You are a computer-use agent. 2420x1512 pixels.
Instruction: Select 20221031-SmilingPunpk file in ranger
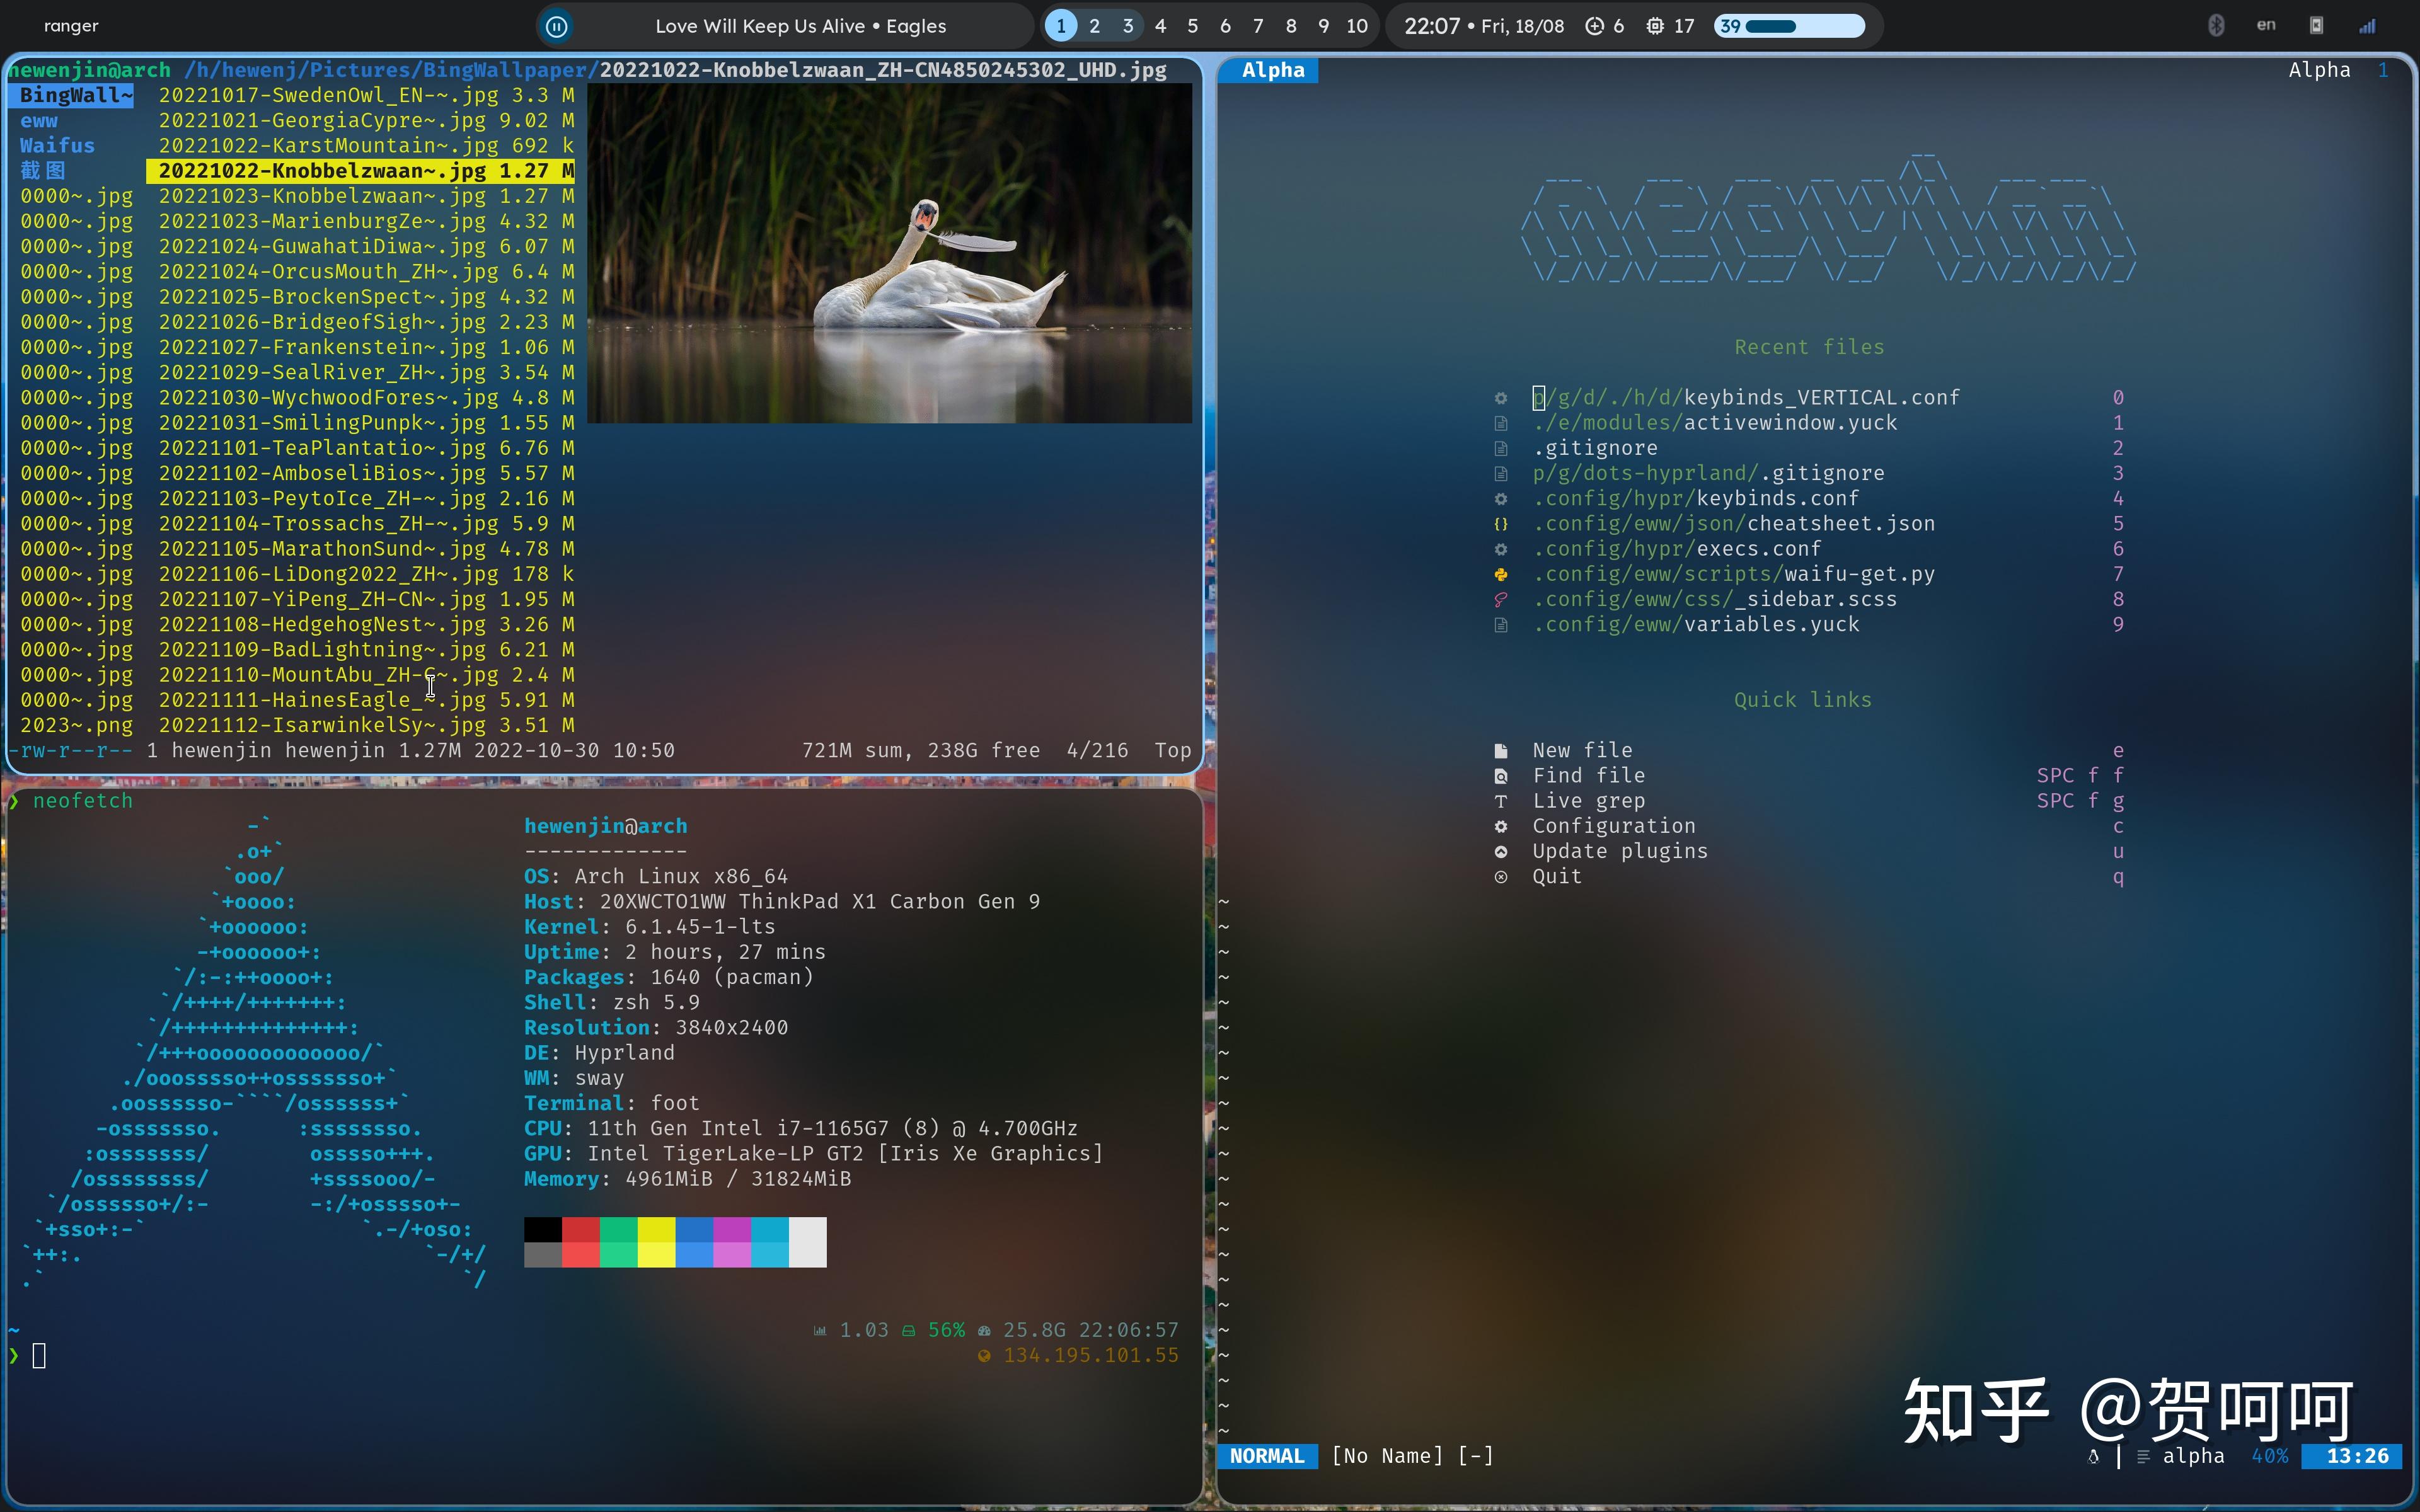point(366,423)
